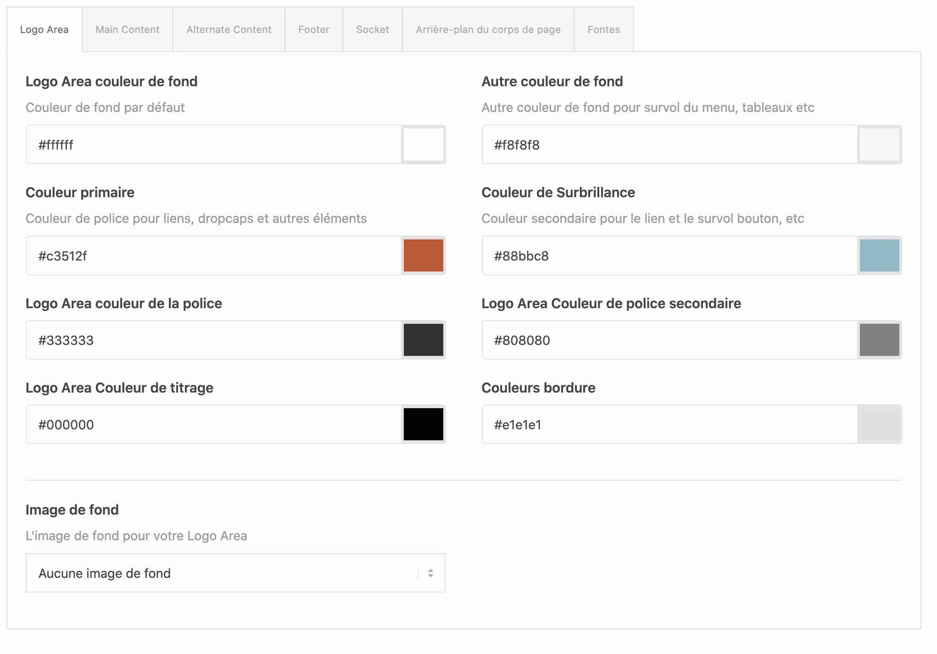
Task: Click the black Couleur de titrage swatch
Action: 423,424
